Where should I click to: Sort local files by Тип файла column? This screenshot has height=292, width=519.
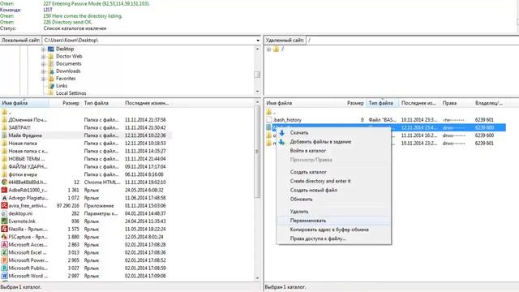[x=102, y=103]
